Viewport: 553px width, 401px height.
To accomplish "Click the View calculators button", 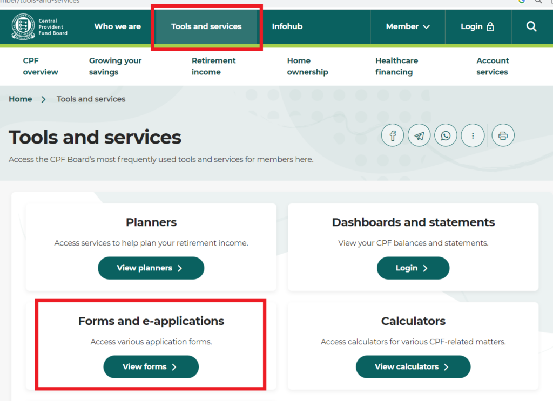I will pyautogui.click(x=413, y=366).
